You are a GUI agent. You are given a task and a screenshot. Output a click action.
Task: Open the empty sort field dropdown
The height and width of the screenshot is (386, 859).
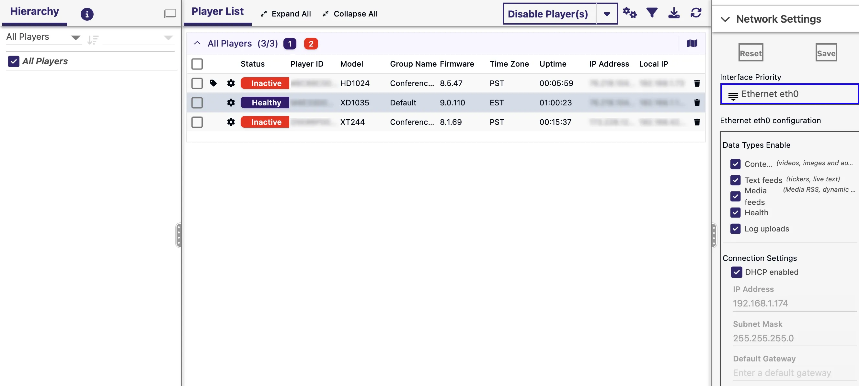[x=138, y=38]
